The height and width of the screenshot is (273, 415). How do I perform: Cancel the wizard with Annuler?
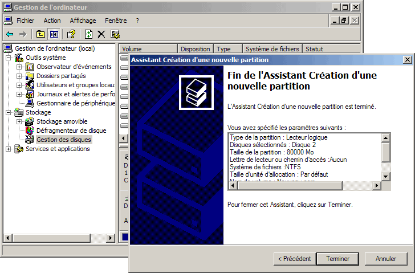coord(385,259)
